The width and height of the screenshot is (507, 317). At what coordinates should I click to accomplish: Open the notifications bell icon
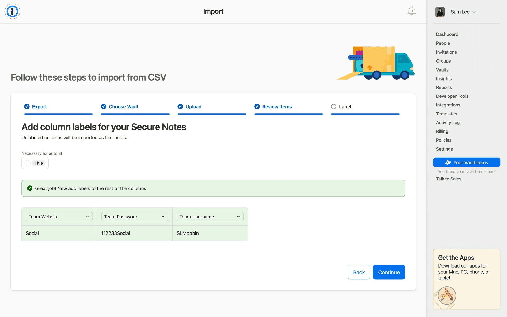411,11
